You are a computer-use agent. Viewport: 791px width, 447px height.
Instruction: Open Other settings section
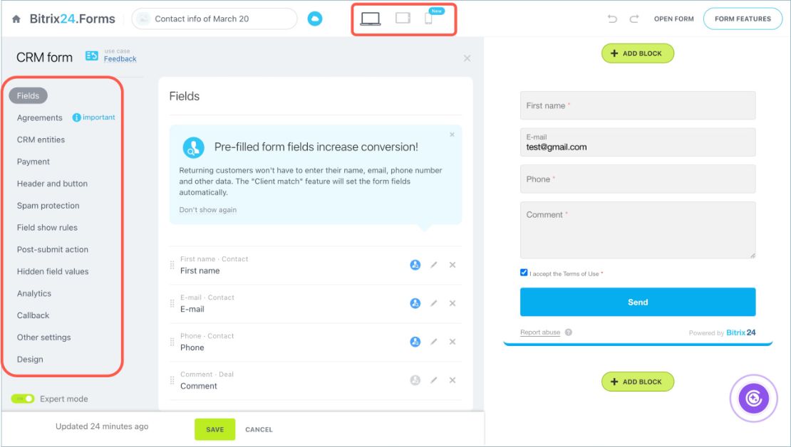pos(44,337)
